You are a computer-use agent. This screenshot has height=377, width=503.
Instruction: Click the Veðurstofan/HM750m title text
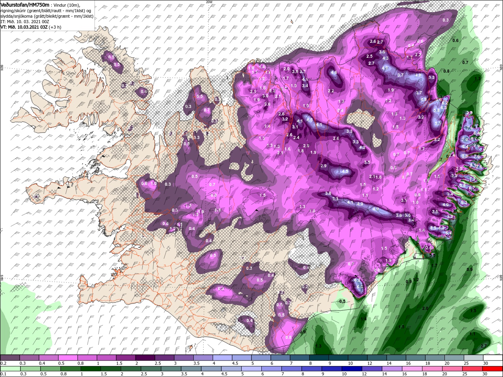pyautogui.click(x=25, y=4)
